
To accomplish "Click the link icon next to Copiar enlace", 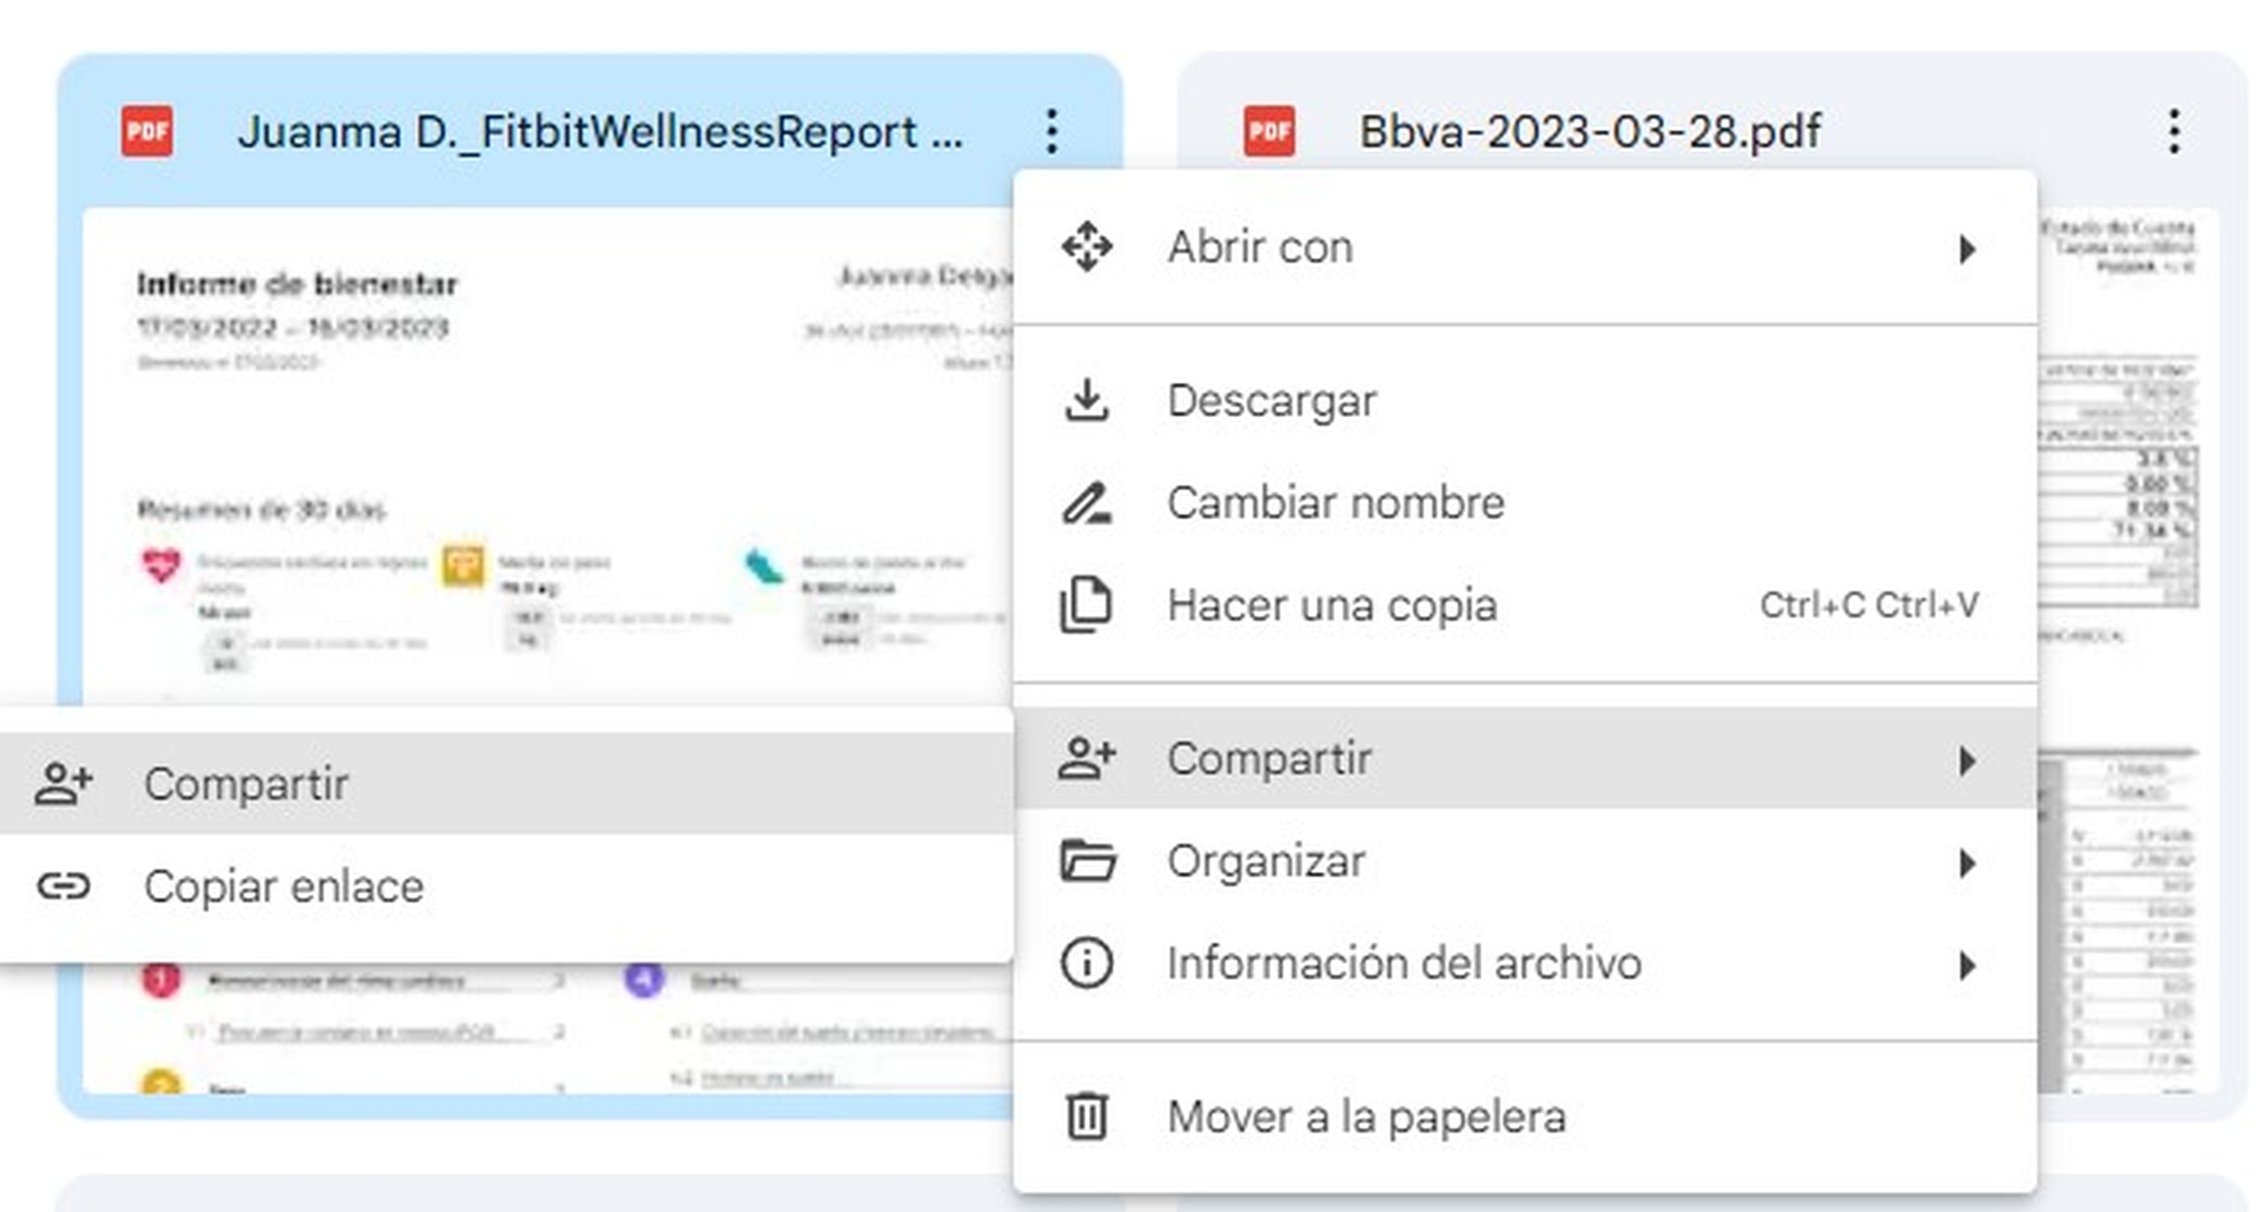I will pyautogui.click(x=63, y=886).
